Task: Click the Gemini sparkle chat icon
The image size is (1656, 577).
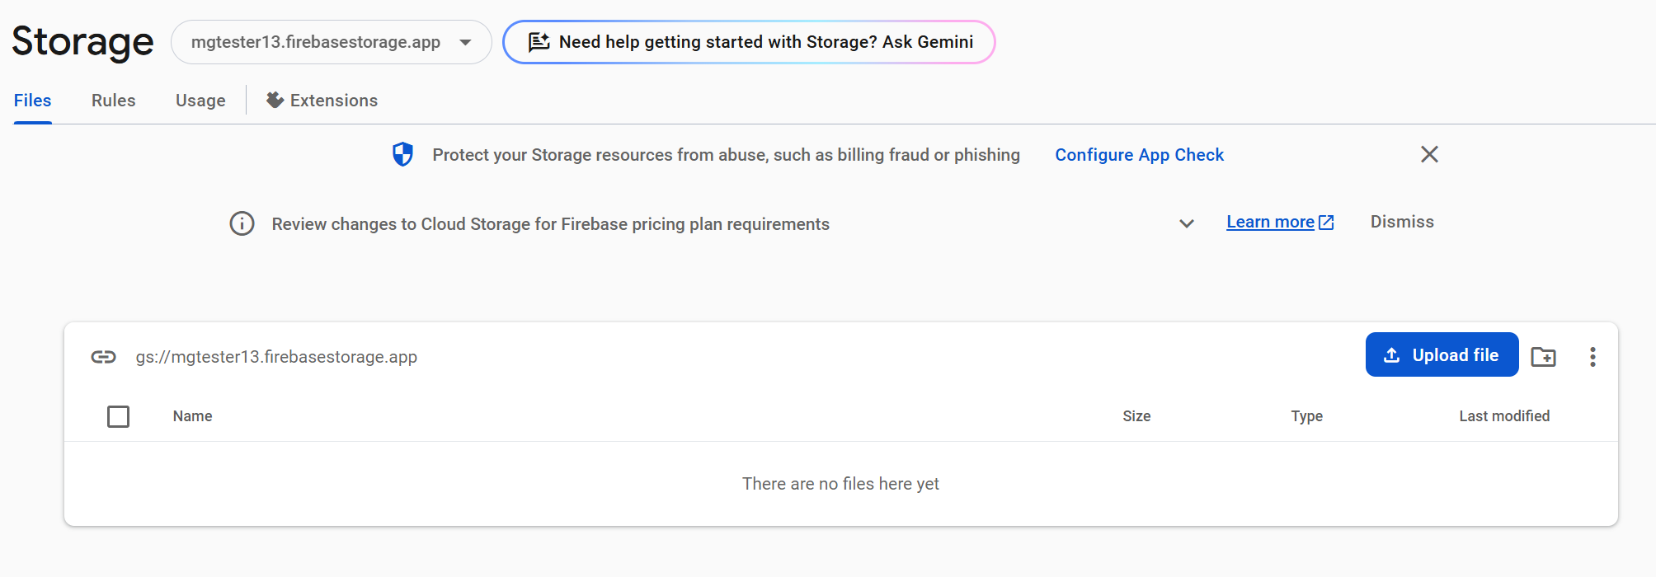Action: pos(539,42)
